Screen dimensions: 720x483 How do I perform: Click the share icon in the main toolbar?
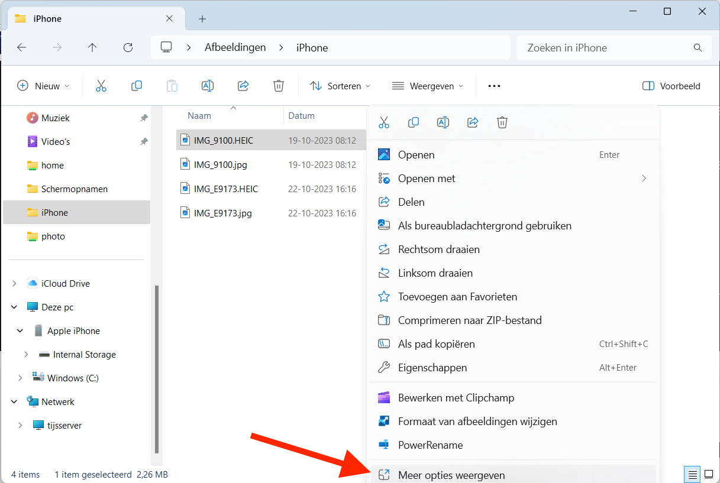tap(243, 86)
